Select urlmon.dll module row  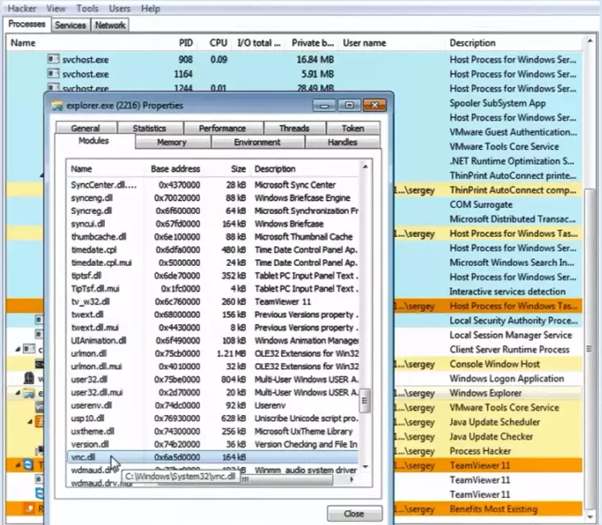click(212, 354)
